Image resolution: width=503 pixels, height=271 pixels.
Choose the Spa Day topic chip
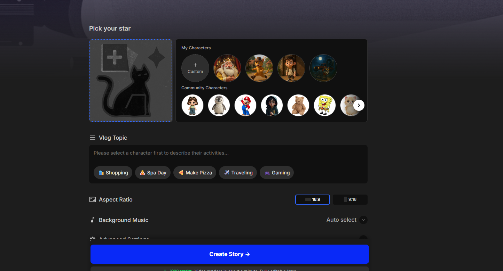click(153, 173)
